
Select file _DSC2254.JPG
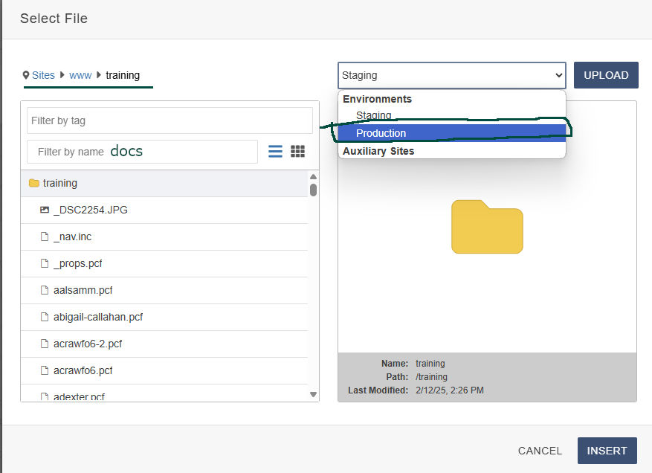(164, 210)
